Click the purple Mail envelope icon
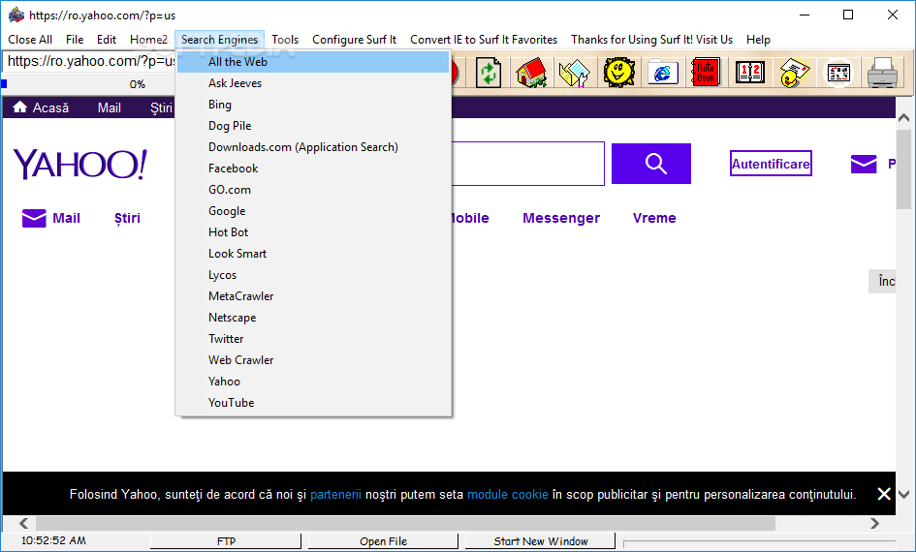 34,218
